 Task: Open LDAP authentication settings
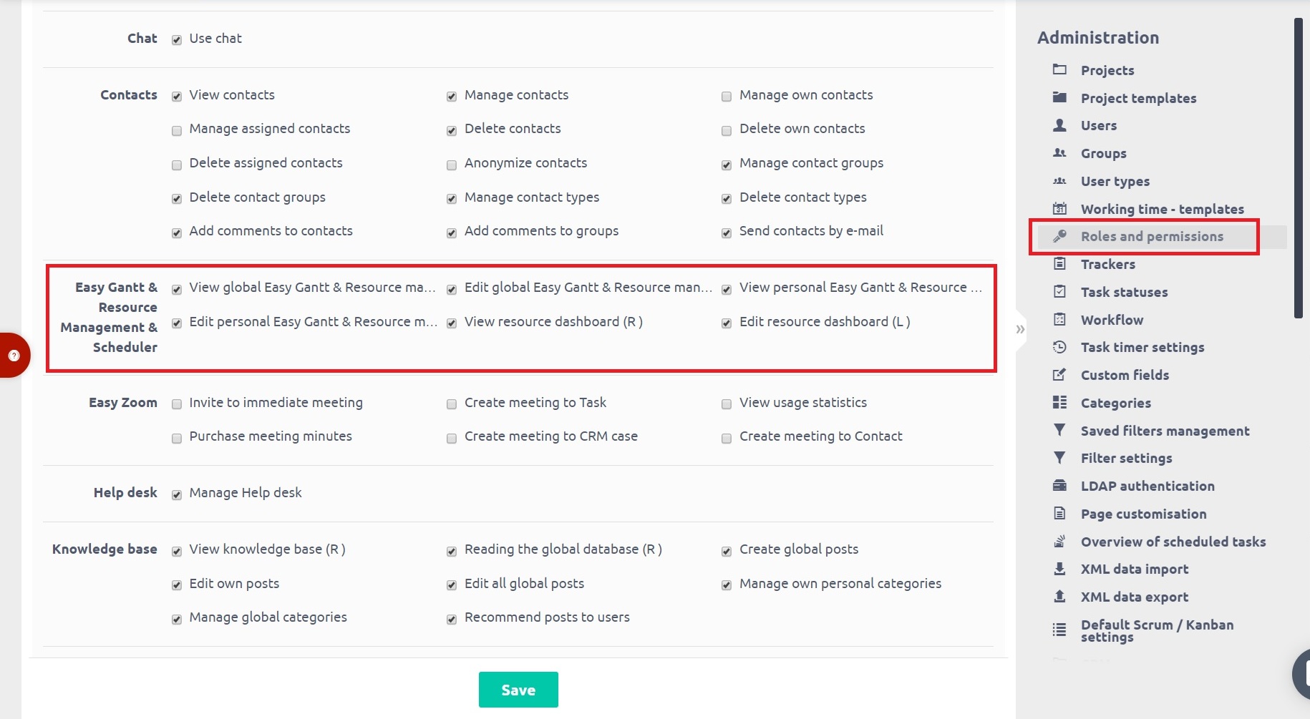1147,486
